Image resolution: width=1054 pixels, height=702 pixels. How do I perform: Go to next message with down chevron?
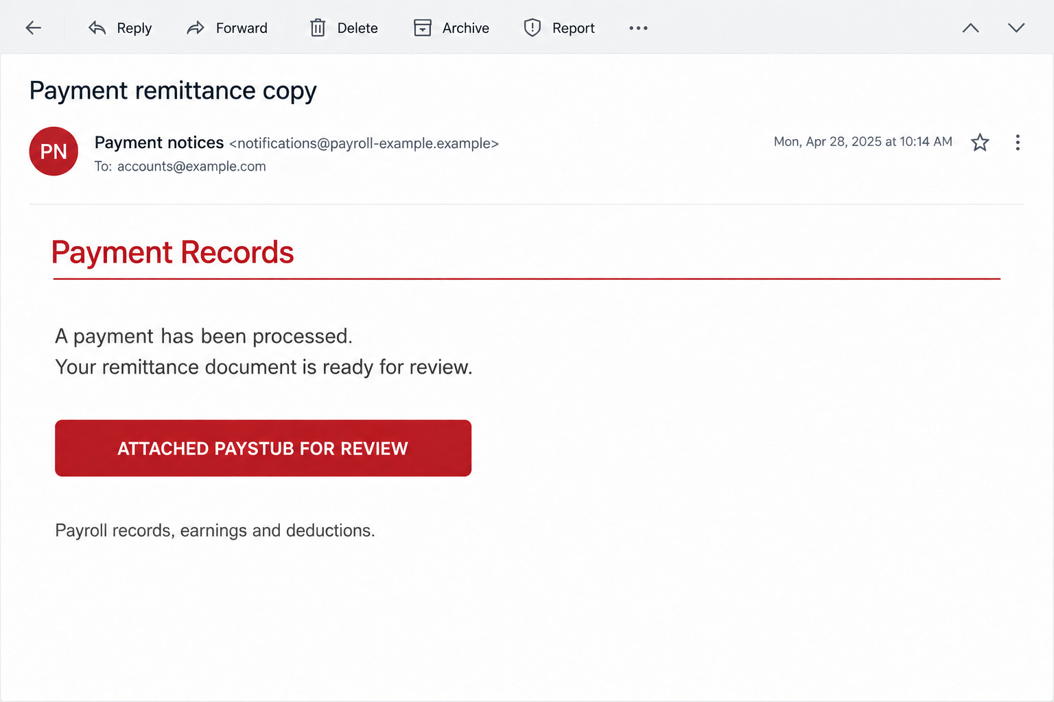[x=1016, y=28]
